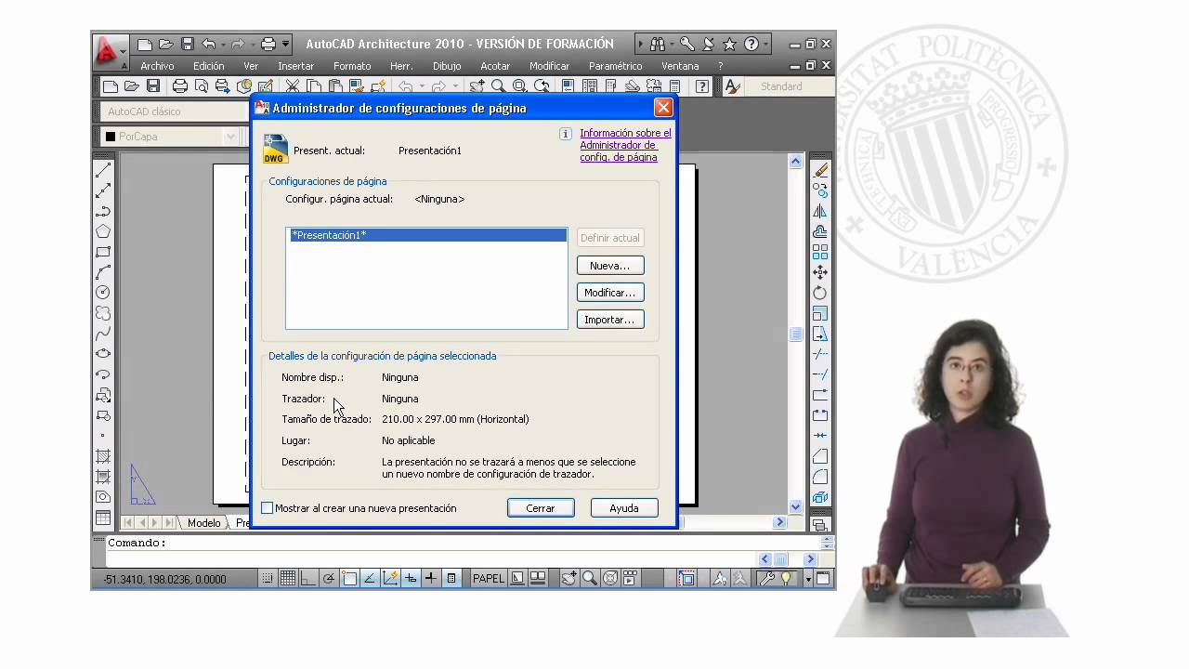
Task: Select the Revision cloud tool
Action: point(103,313)
